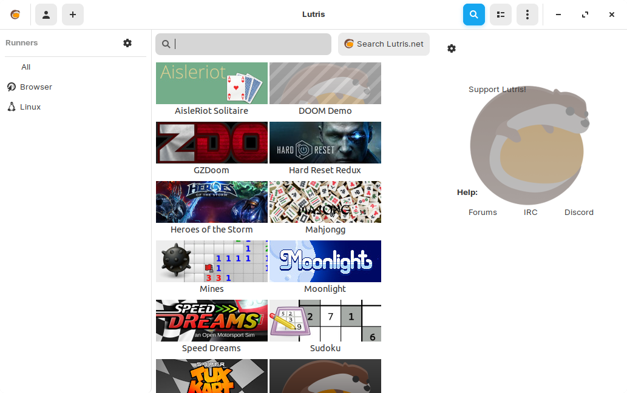The width and height of the screenshot is (627, 393).
Task: Open the Forums help link
Action: pyautogui.click(x=483, y=213)
